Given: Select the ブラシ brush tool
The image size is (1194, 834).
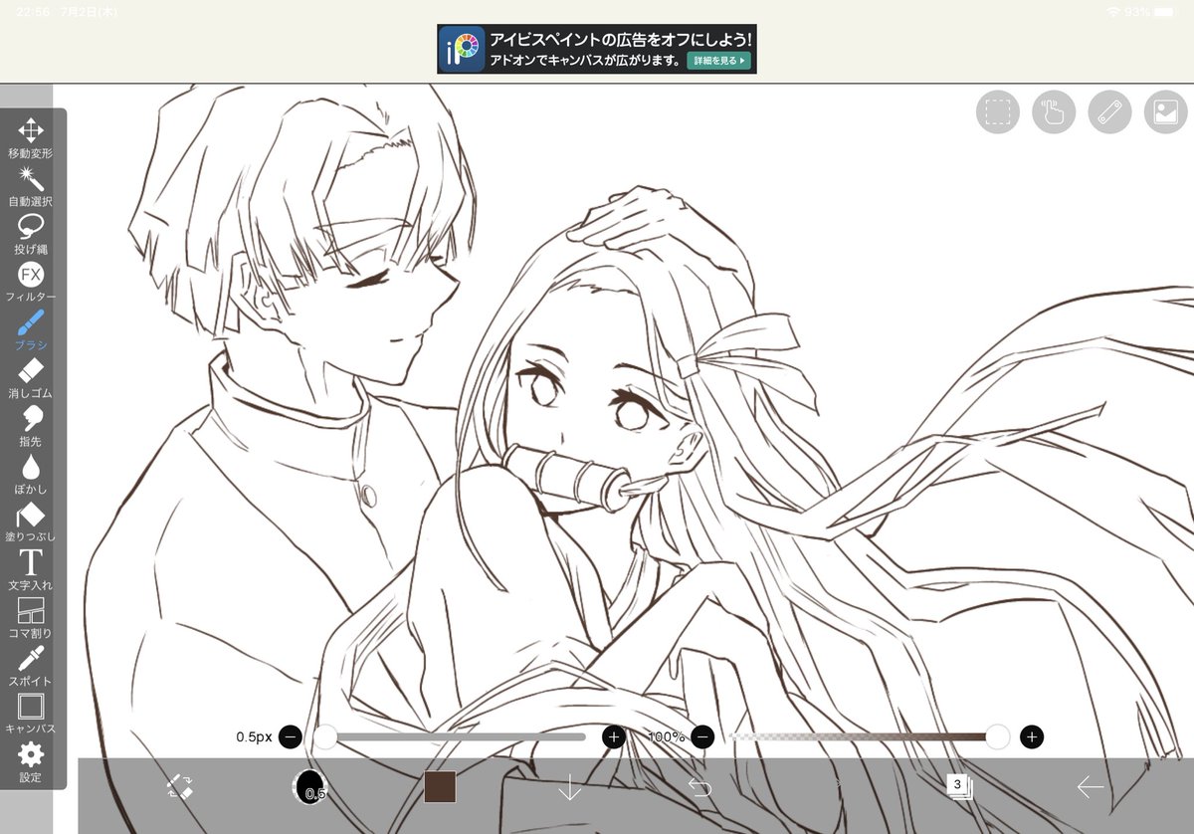Looking at the screenshot, I should tap(31, 329).
